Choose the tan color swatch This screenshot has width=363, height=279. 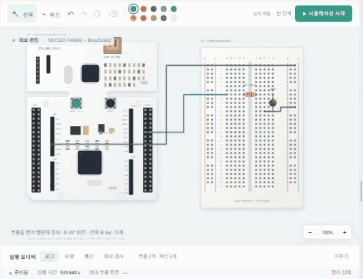(x=153, y=18)
